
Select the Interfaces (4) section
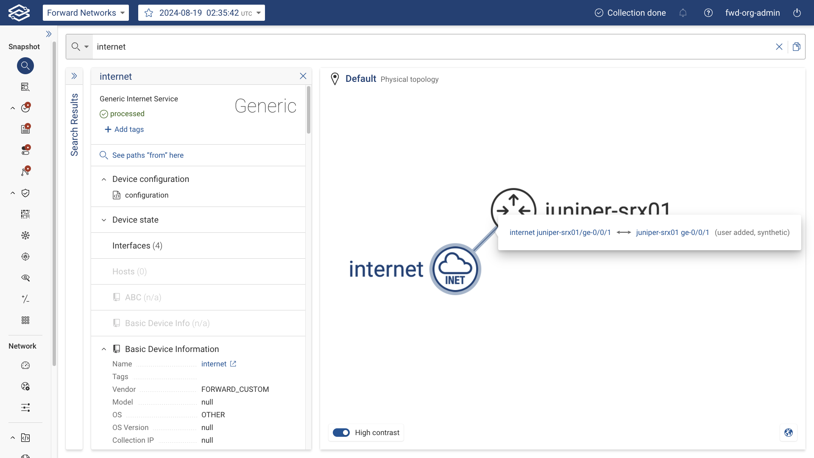tap(137, 246)
